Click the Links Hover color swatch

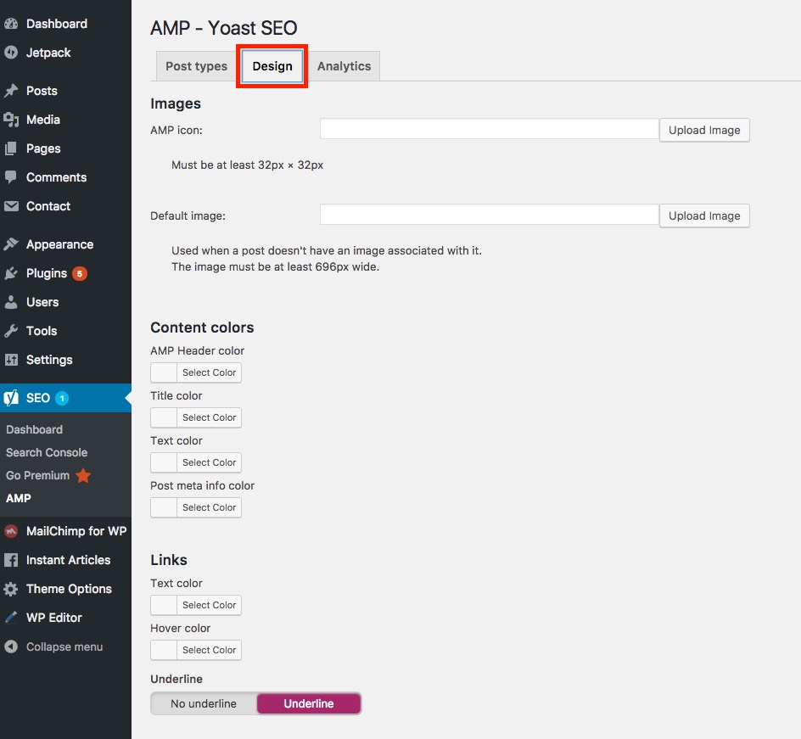(164, 650)
